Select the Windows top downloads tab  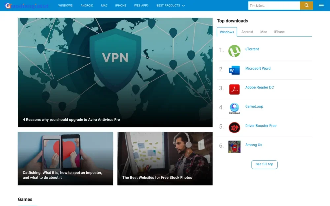coord(227,32)
